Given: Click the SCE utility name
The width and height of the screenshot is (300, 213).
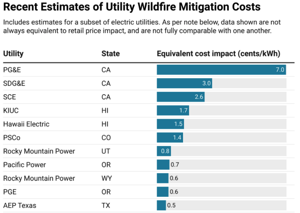Looking at the screenshot, I should pyautogui.click(x=10, y=97).
